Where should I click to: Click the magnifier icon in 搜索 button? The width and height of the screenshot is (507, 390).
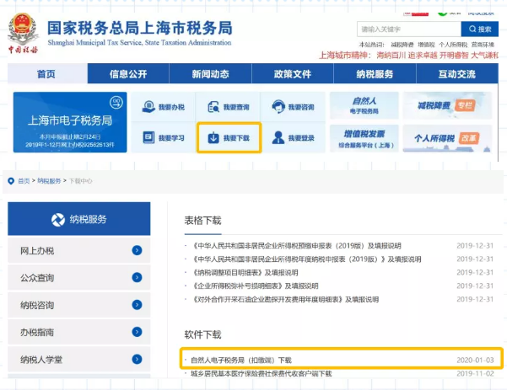[472, 29]
